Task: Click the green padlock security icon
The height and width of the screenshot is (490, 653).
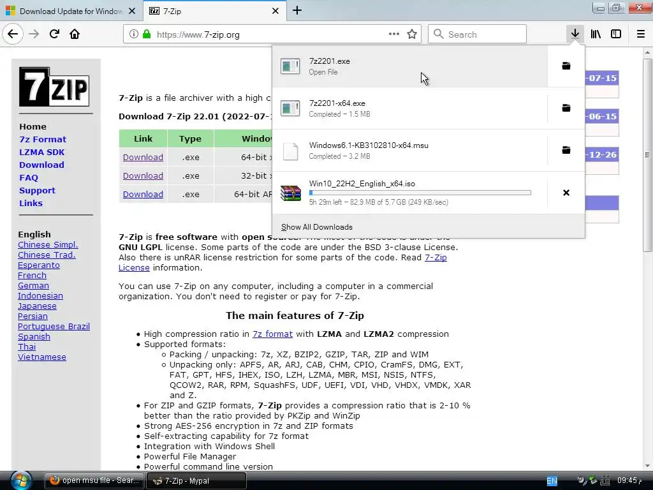Action: (146, 34)
